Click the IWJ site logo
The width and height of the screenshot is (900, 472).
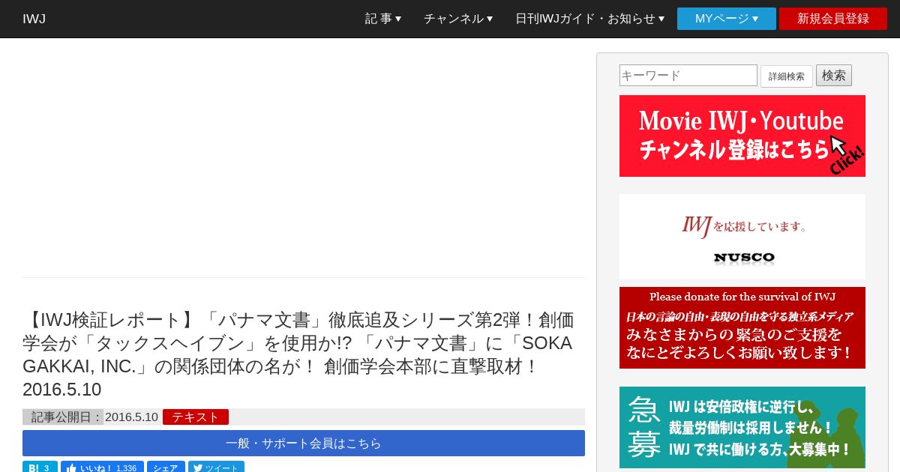pos(34,19)
